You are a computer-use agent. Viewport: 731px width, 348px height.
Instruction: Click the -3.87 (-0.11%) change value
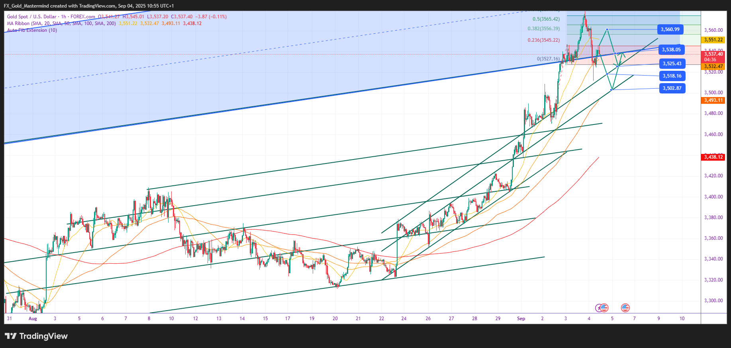pos(211,17)
